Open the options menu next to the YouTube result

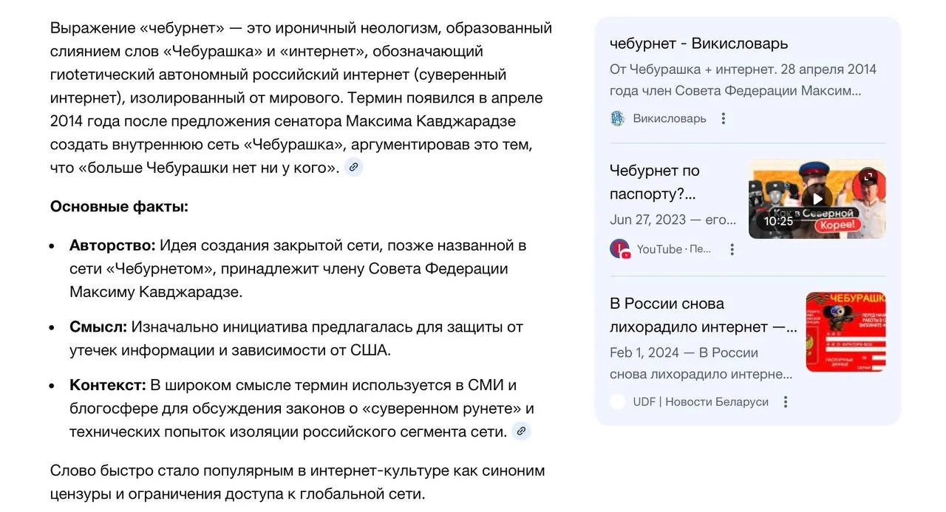[732, 249]
